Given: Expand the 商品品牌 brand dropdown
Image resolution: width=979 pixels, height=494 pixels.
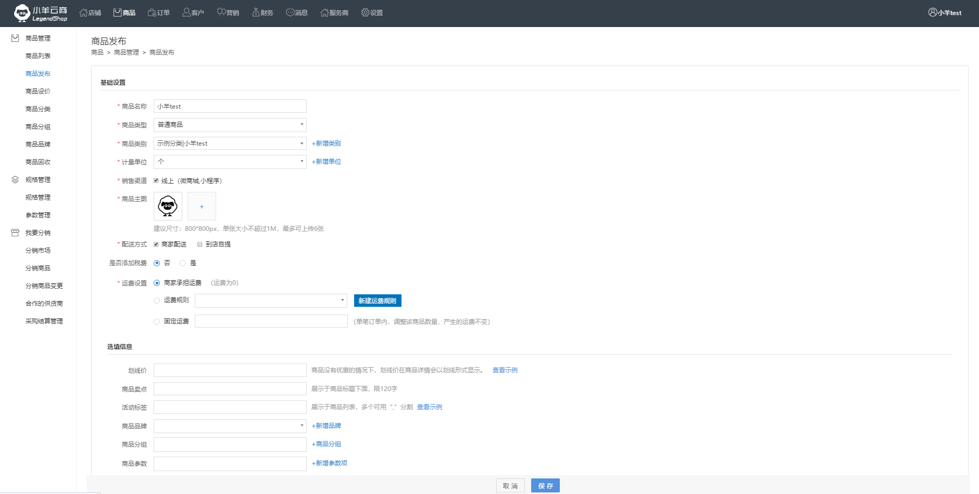Looking at the screenshot, I should [230, 426].
